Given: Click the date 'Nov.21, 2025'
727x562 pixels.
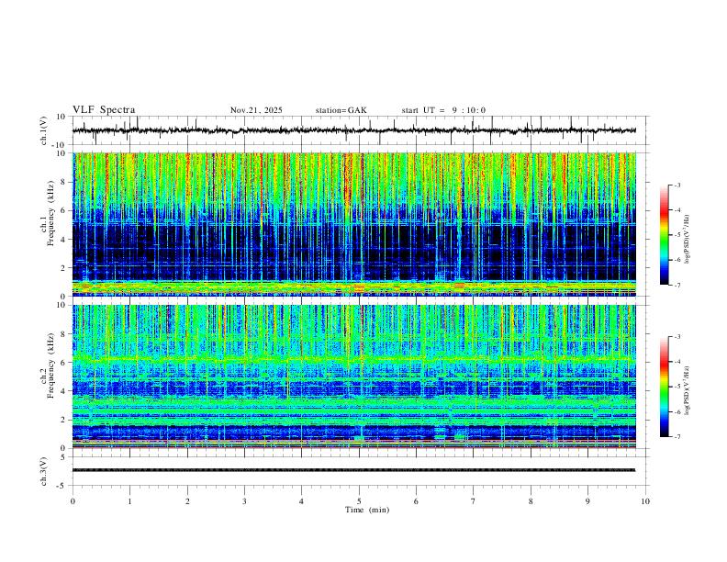Looking at the screenshot, I should [x=256, y=110].
